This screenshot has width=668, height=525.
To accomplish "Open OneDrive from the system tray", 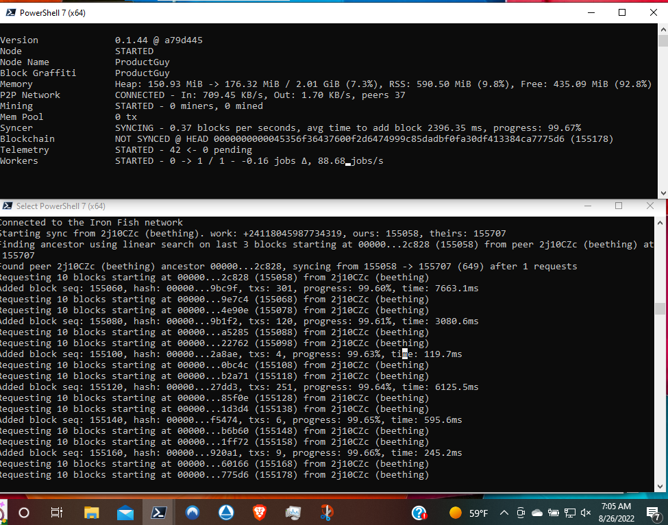I will click(537, 512).
